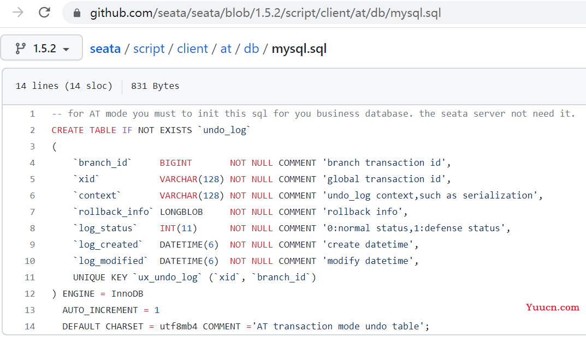This screenshot has height=337, width=586.
Task: Click the 'branch transaction id' comment string
Action: (x=384, y=163)
